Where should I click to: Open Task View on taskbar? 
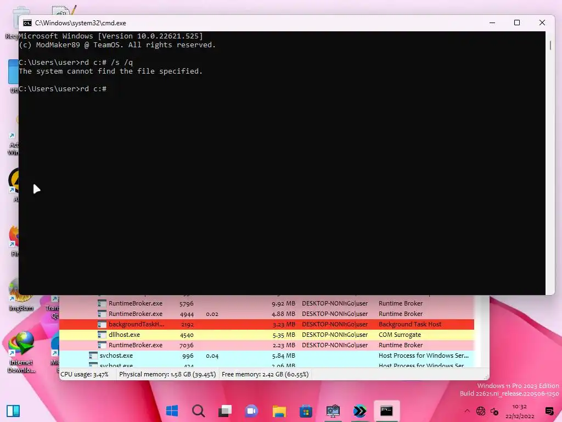click(x=225, y=410)
